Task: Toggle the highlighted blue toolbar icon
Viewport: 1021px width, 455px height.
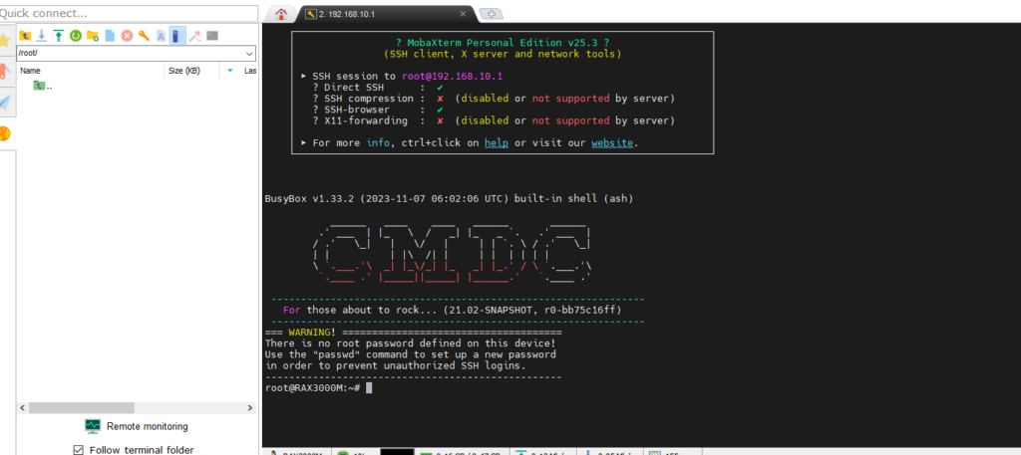Action: [177, 36]
